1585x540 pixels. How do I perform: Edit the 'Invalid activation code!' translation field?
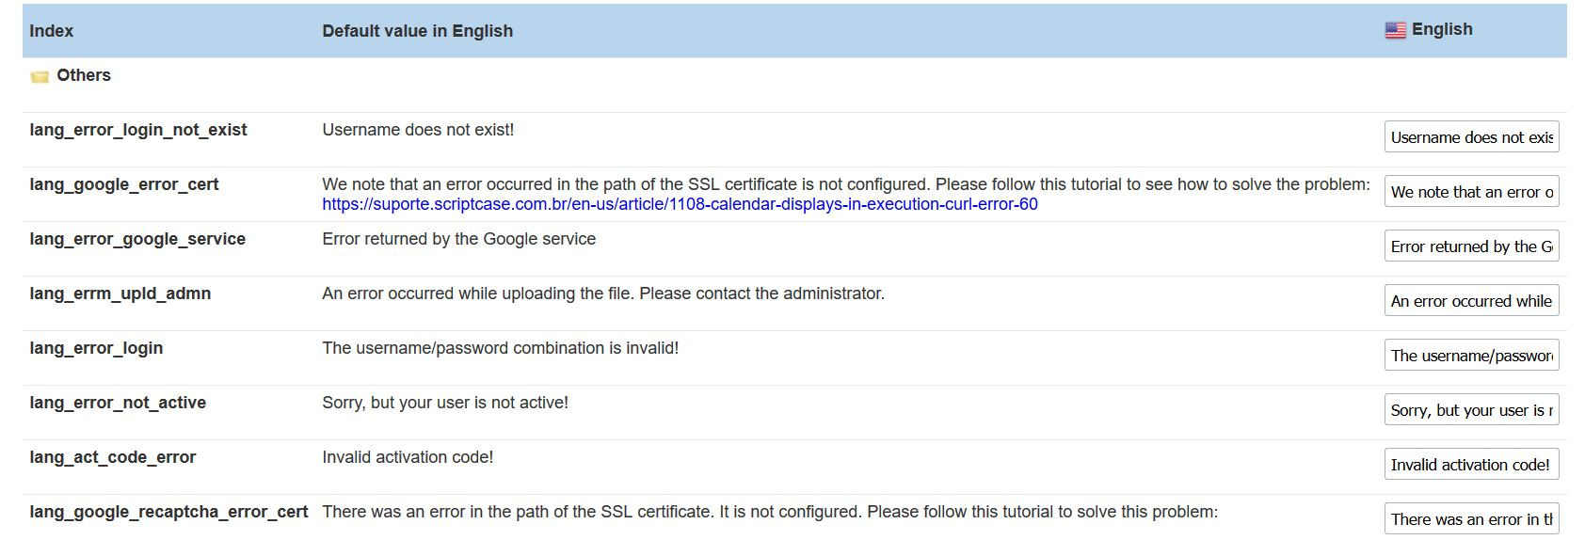pos(1471,464)
